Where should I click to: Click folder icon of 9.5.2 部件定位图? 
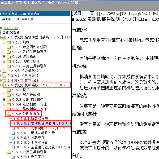(9, 95)
